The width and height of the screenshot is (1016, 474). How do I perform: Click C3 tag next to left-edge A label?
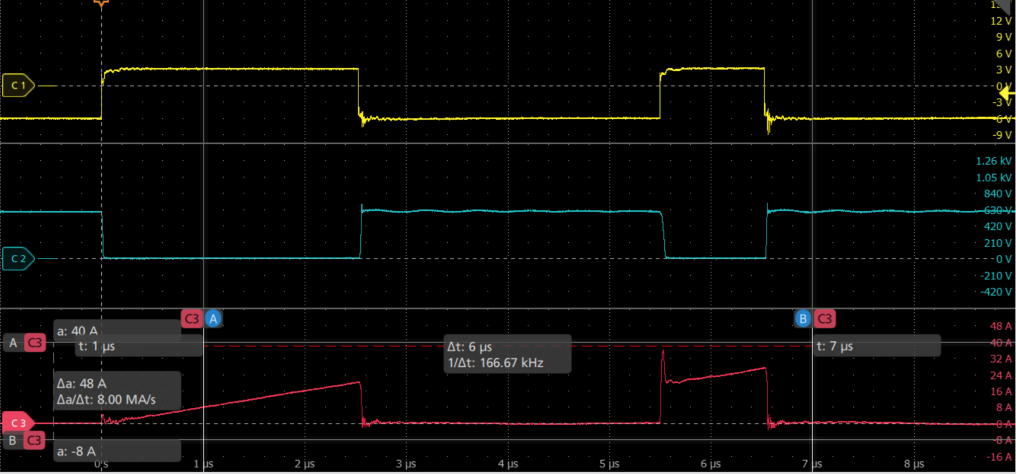click(35, 343)
